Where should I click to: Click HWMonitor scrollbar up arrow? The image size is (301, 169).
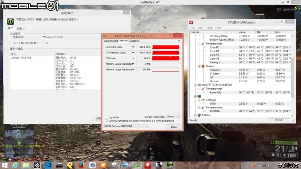pos(293,36)
